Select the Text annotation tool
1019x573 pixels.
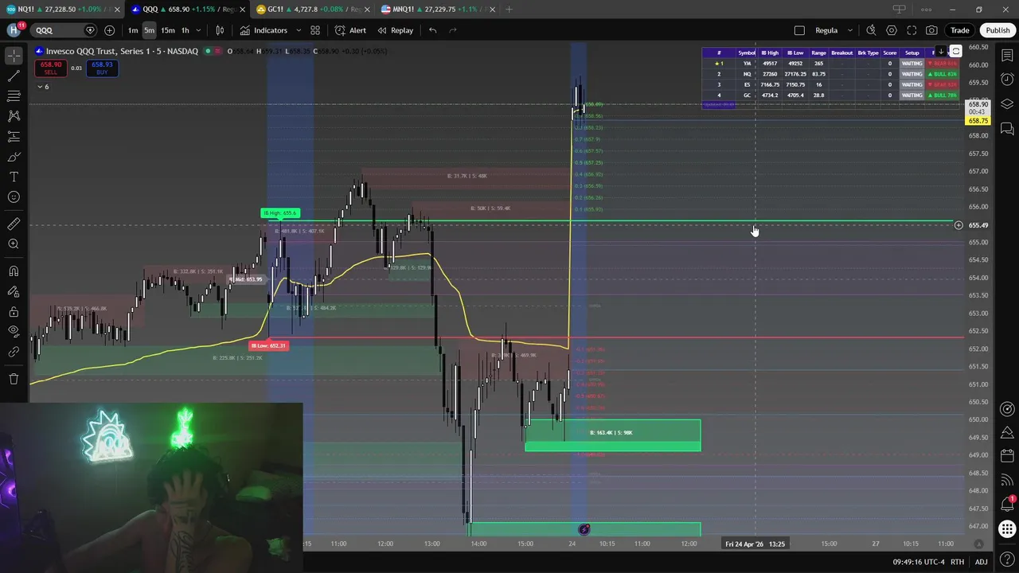coord(14,177)
